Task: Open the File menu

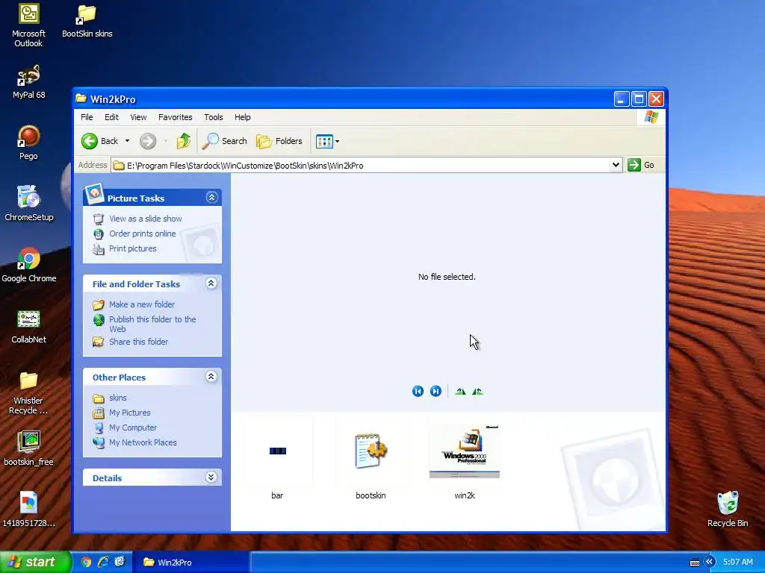Action: click(x=87, y=117)
